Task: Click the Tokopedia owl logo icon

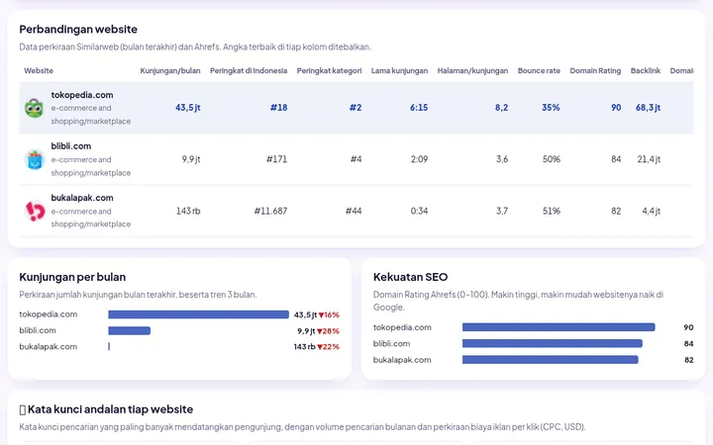Action: coord(34,108)
